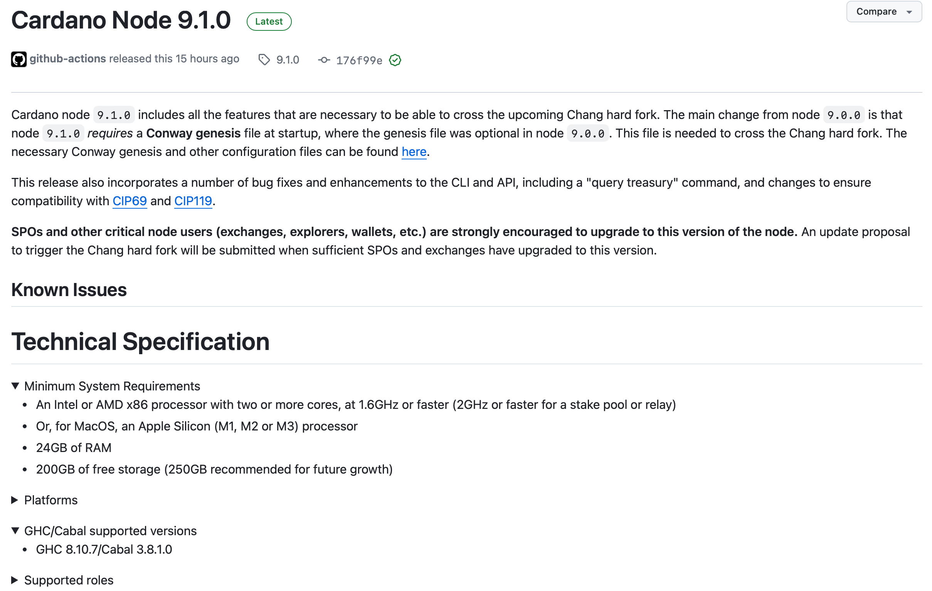Screen dimensions: 932x591
Task: Open the Compare dropdown
Action: 876,12
